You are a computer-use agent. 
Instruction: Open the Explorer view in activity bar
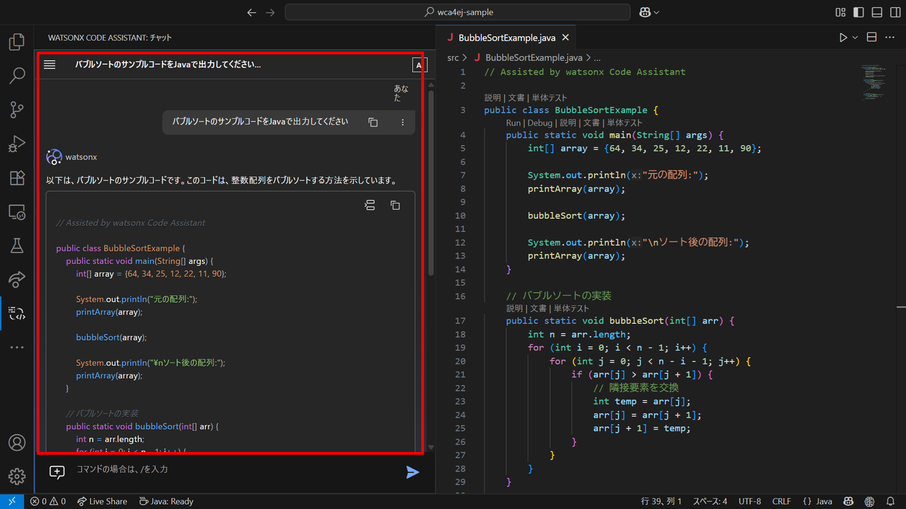point(17,42)
